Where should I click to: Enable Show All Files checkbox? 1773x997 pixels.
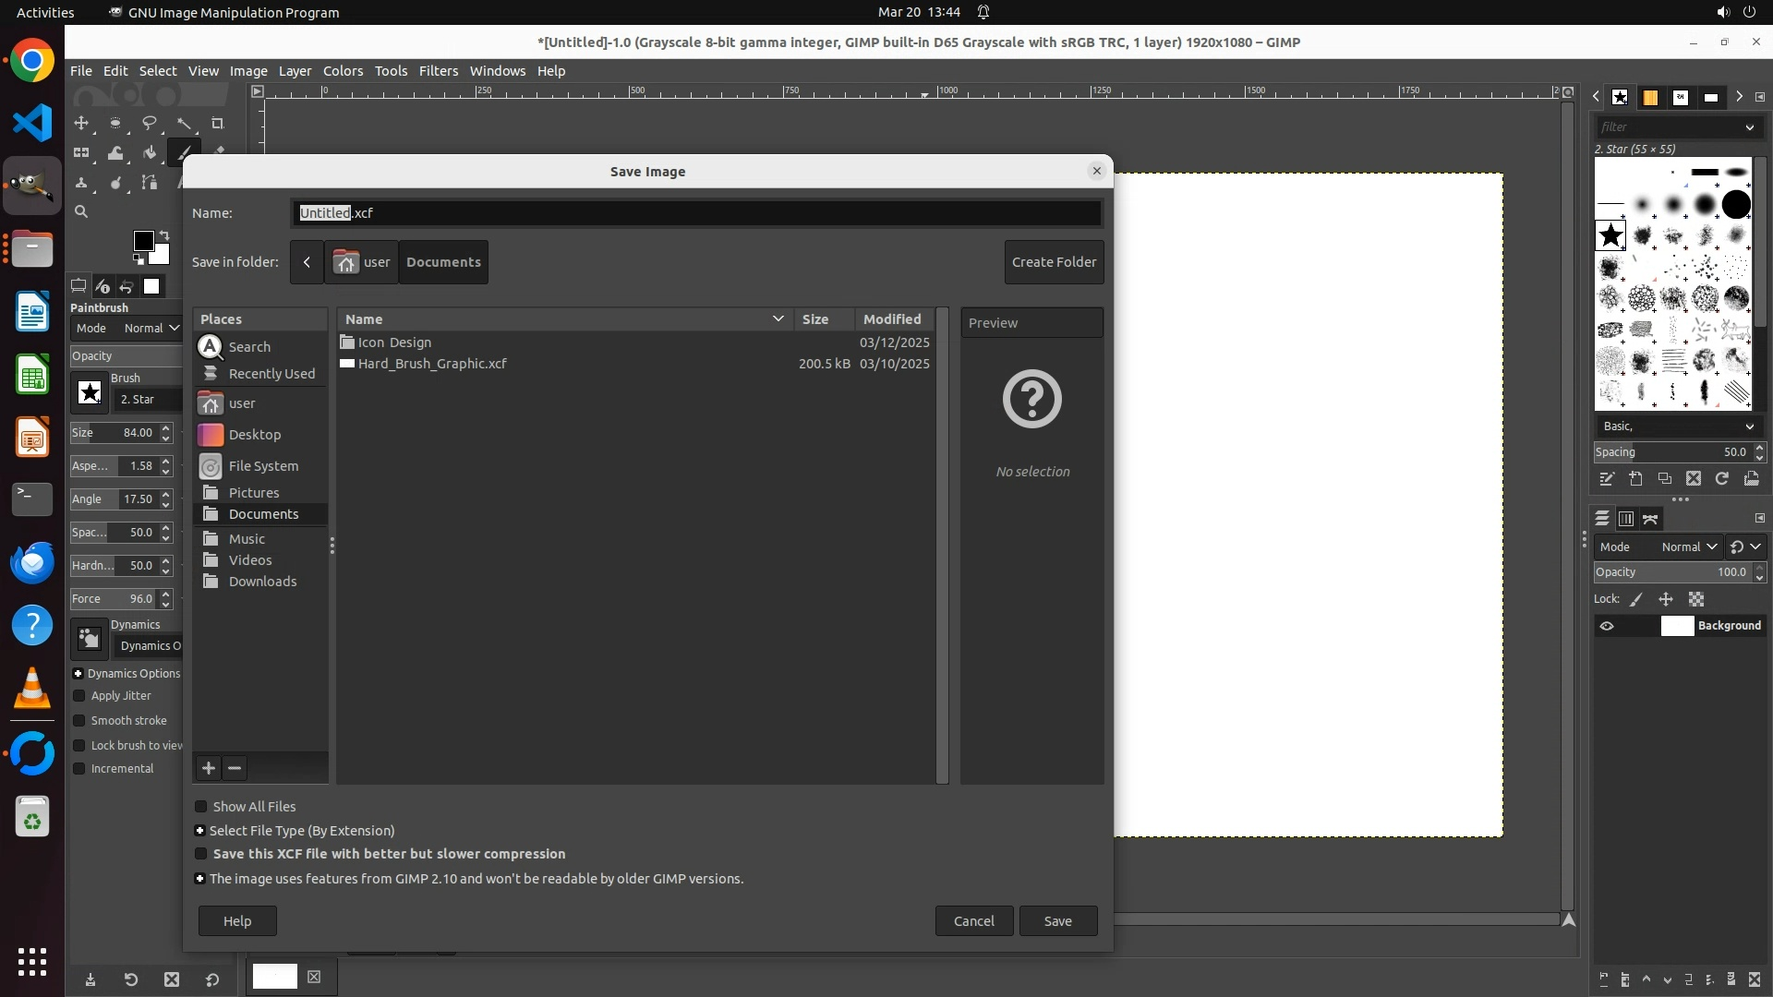201,807
